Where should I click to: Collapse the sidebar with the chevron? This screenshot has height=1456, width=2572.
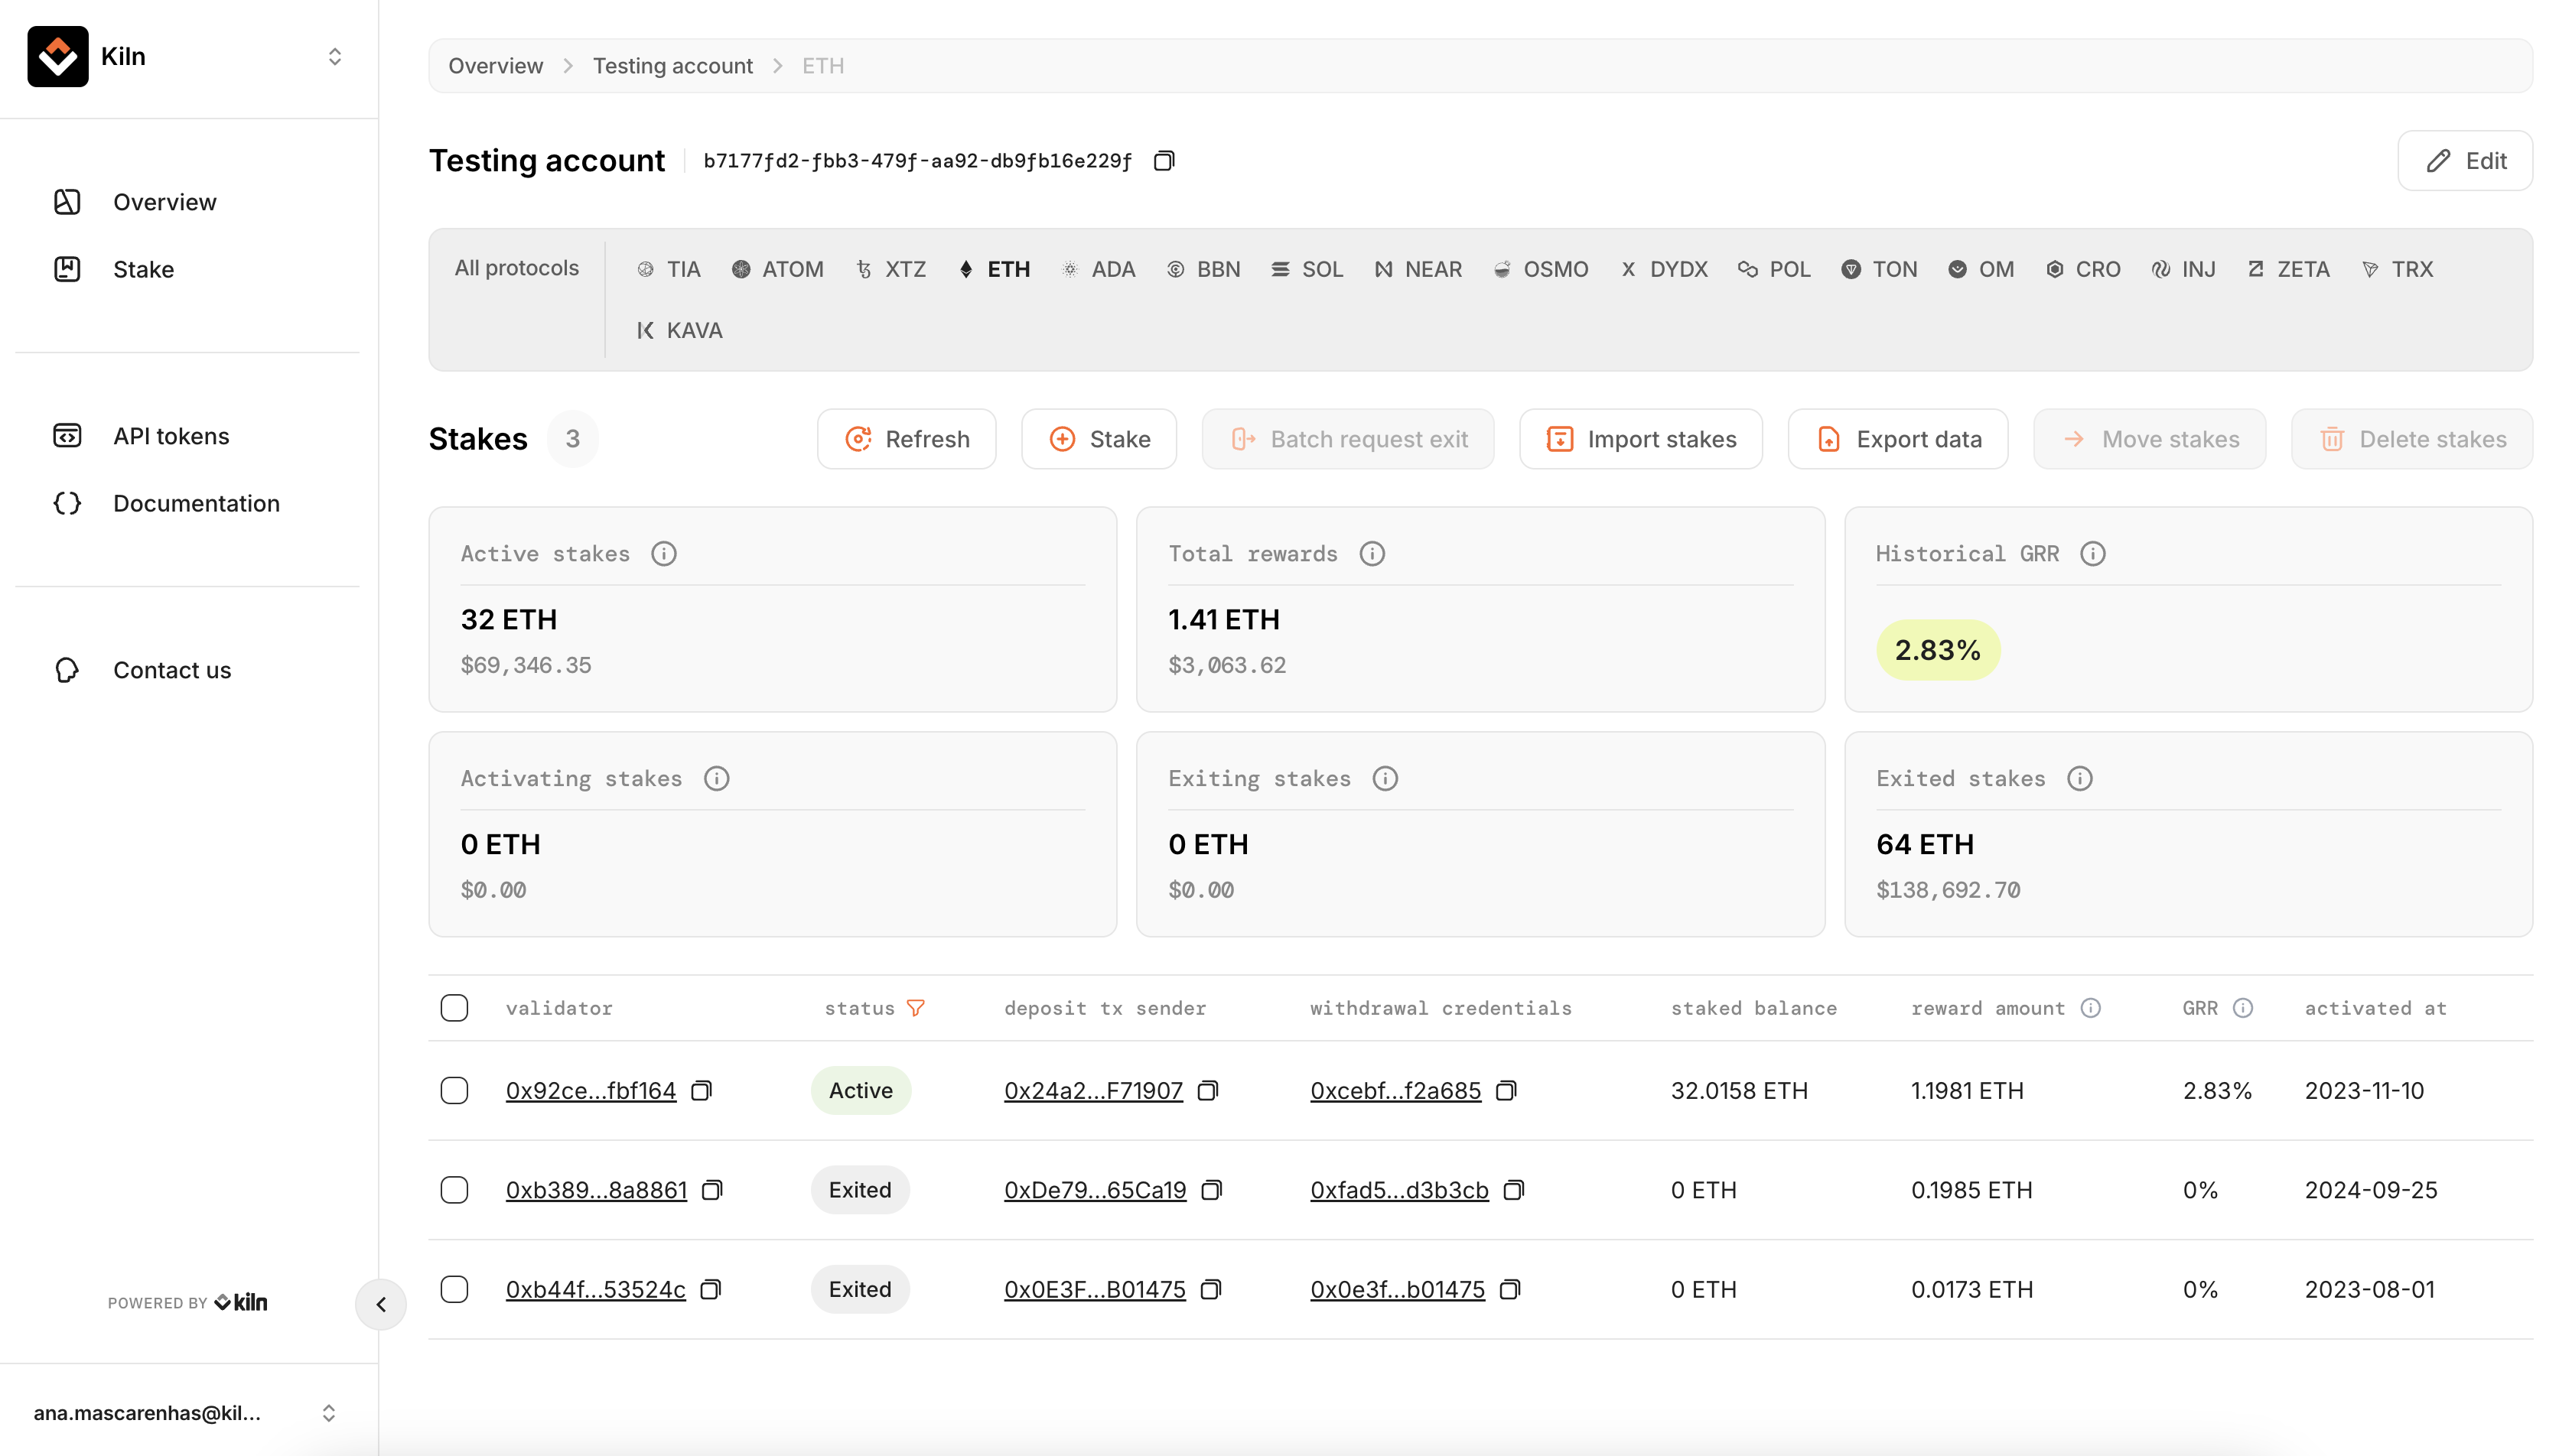(x=381, y=1304)
